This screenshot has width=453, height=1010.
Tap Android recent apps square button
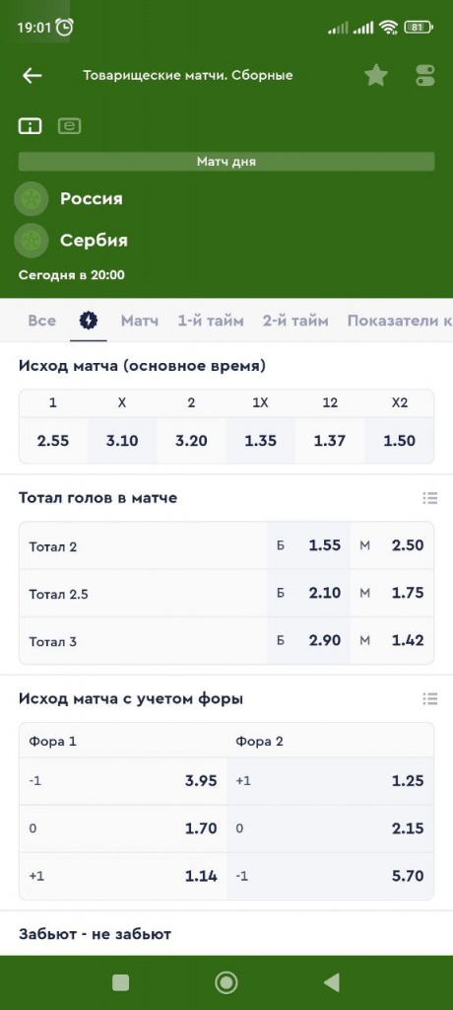pyautogui.click(x=120, y=982)
